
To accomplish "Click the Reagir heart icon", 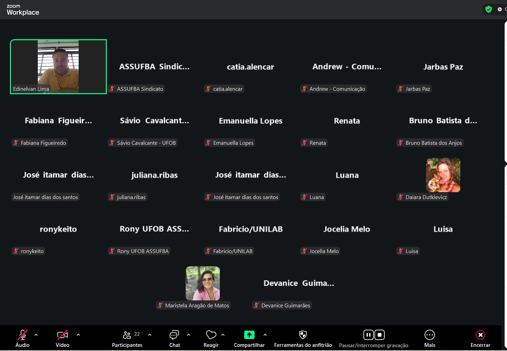I will [211, 335].
